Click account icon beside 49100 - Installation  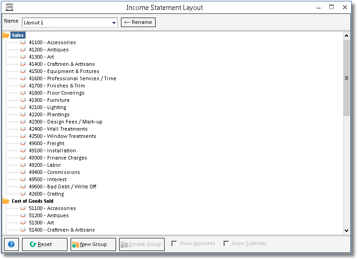[x=23, y=151]
